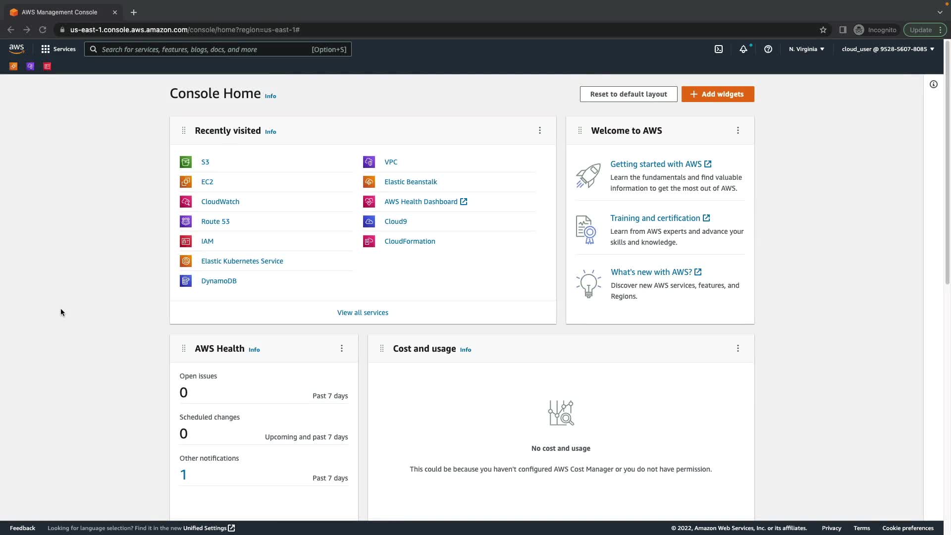
Task: Open the CloudShell terminal icon
Action: (x=719, y=49)
